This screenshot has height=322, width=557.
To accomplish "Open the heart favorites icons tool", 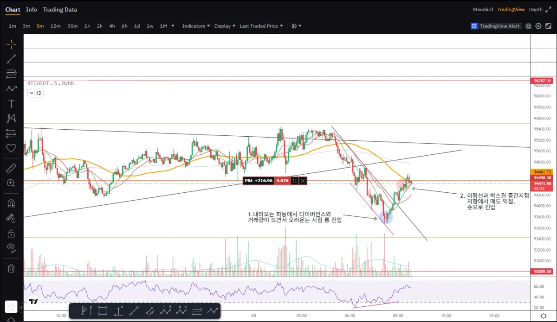I will point(11,148).
